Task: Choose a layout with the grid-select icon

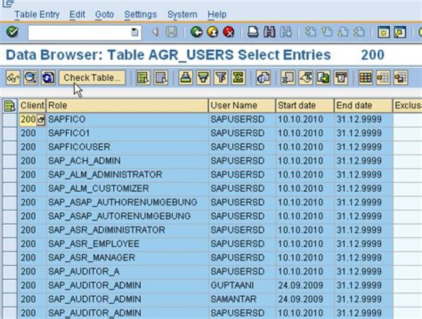Action: click(383, 78)
